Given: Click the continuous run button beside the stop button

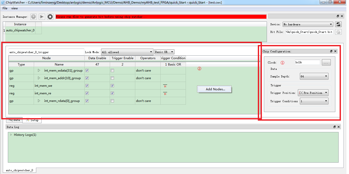Looking at the screenshot, I should [x=42, y=17].
